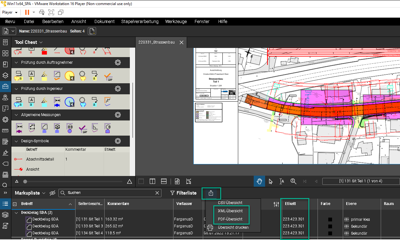This screenshot has width=400, height=240.
Task: Open settings gear for Prüfung durch Ingenieur
Action: pyautogui.click(x=118, y=89)
